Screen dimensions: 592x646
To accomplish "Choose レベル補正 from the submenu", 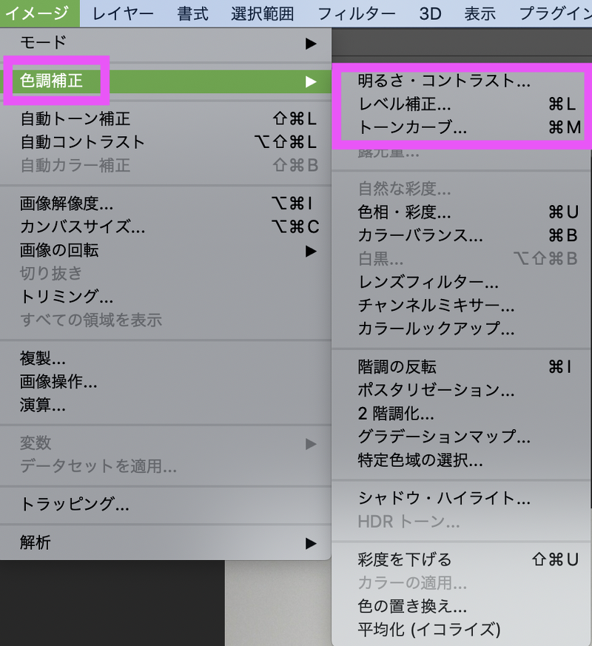I will [404, 104].
